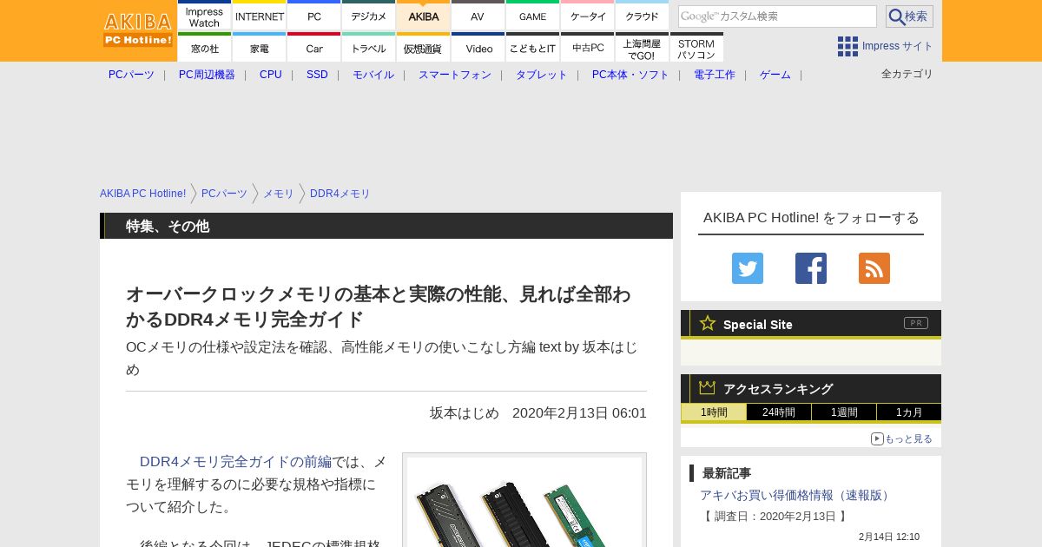Open the ケータイ site tab

tap(588, 15)
